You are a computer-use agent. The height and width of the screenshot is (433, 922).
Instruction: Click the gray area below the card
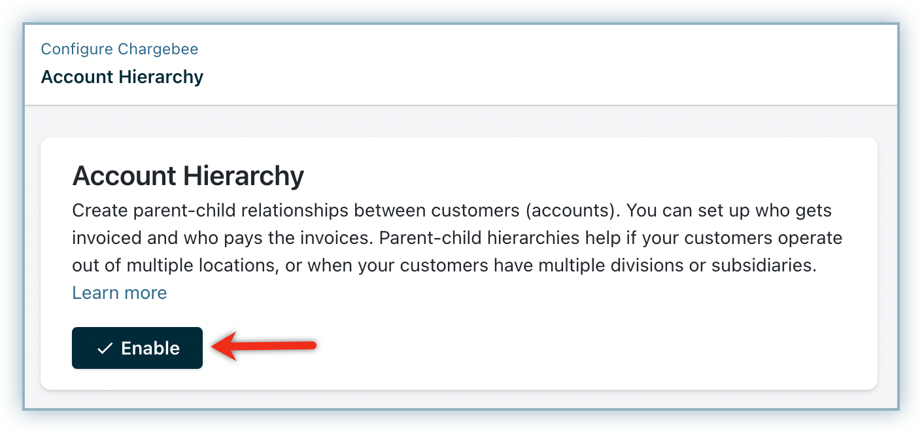[x=458, y=400]
